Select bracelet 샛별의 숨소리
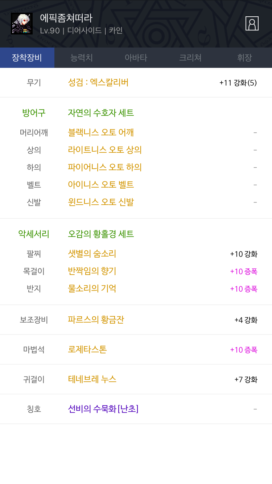Screen dimensions: 272x484 [x=92, y=254]
